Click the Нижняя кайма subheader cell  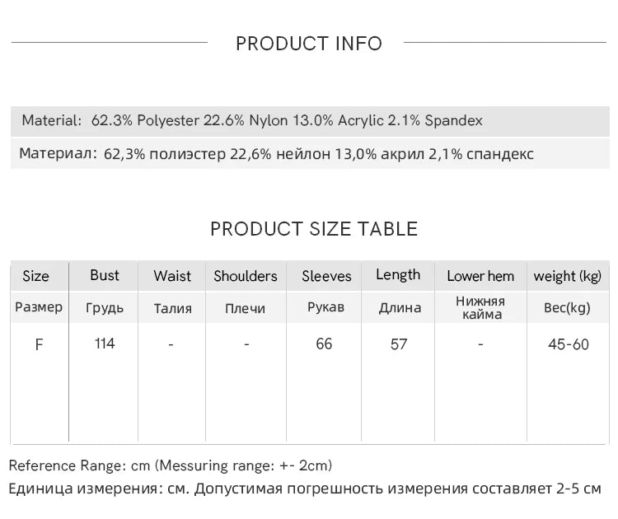click(480, 307)
